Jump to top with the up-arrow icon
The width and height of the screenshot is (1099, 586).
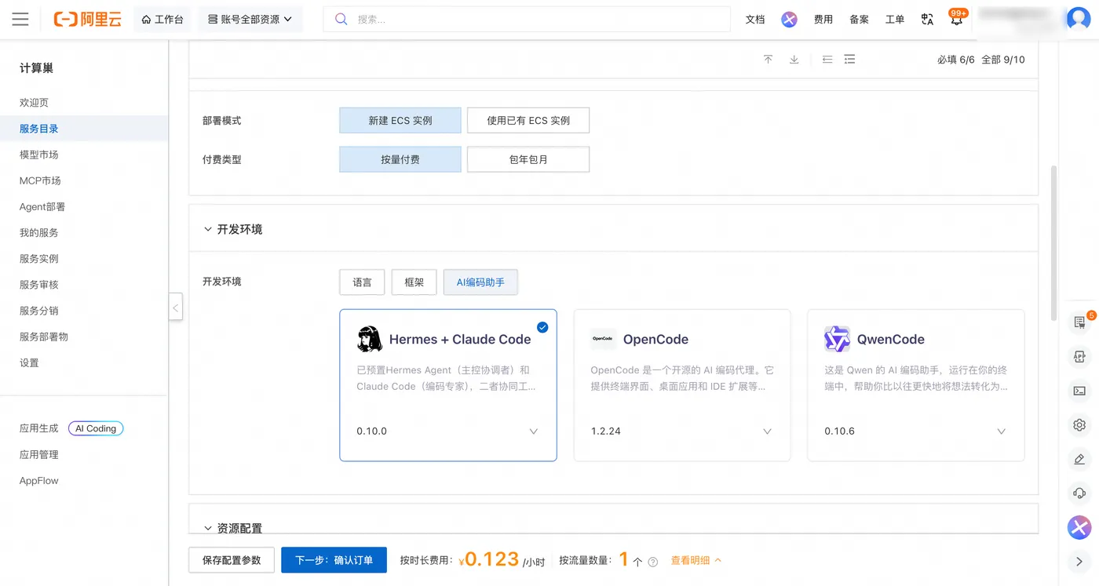click(x=768, y=60)
